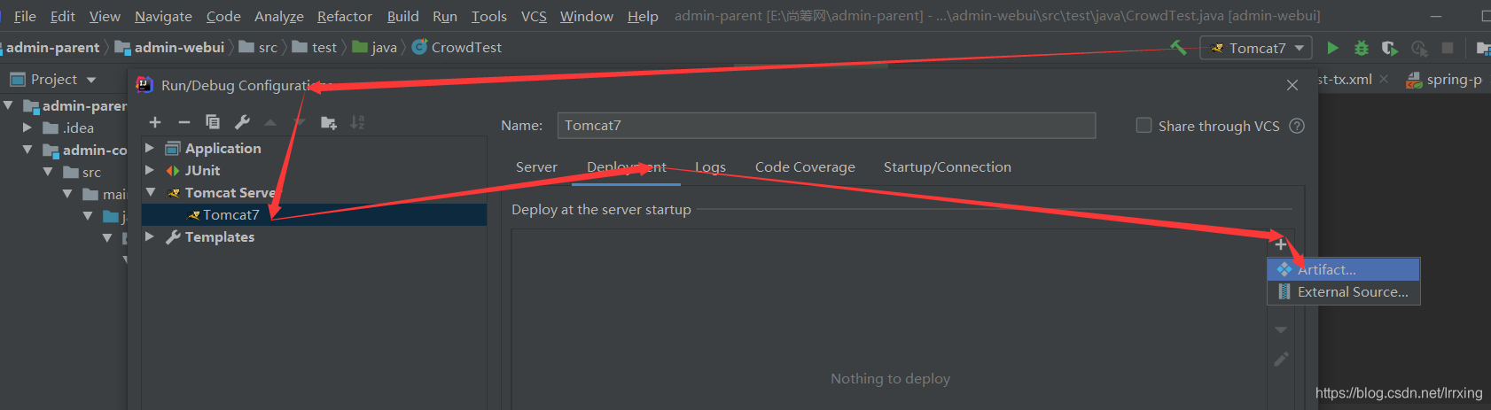Image resolution: width=1491 pixels, height=410 pixels.
Task: Sort configurations alphabetically icon
Action: (x=357, y=122)
